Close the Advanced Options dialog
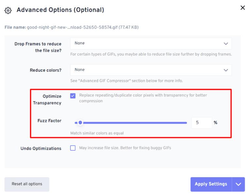This screenshot has height=195, width=248. coord(243,7)
